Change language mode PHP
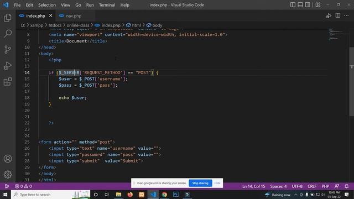The width and height of the screenshot is (354, 199). coord(325,186)
